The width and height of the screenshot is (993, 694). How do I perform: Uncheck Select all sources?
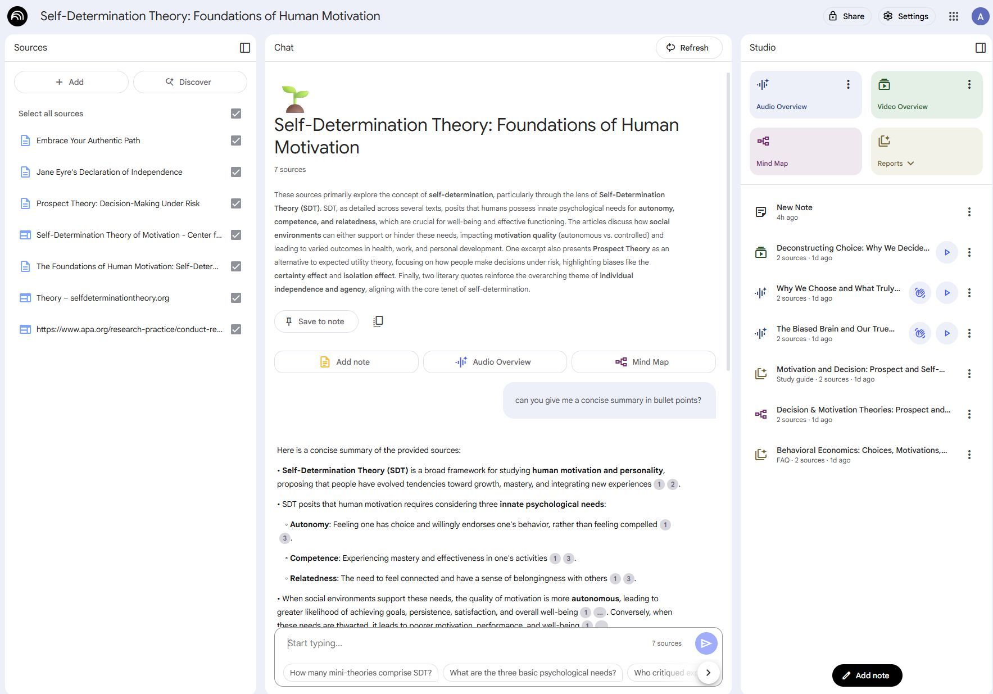click(235, 114)
